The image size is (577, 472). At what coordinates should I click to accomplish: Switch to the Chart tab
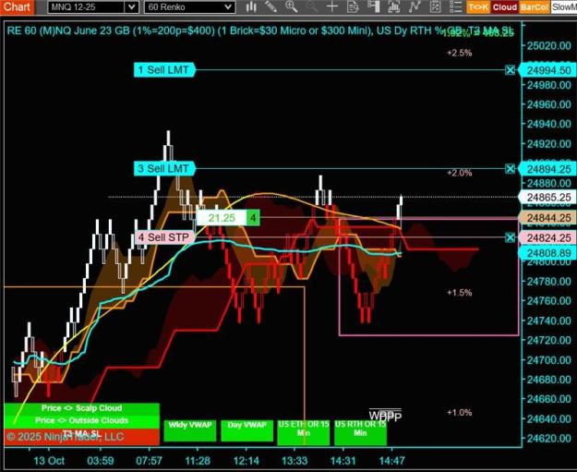click(17, 7)
